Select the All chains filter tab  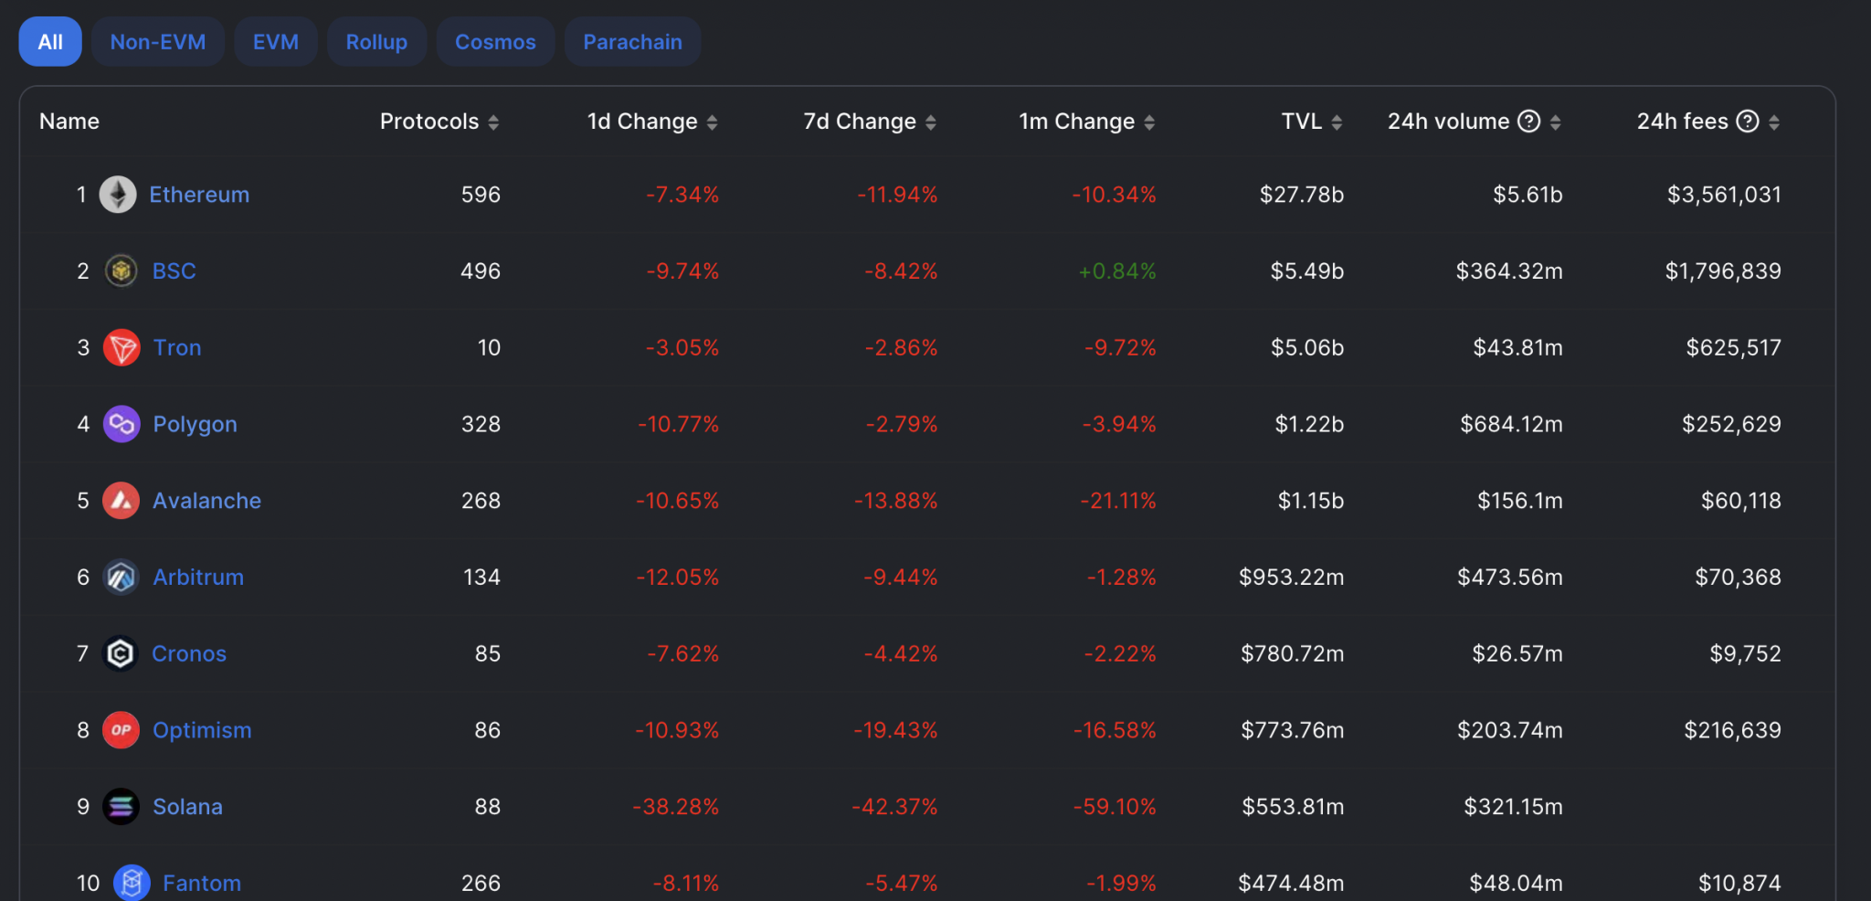pos(50,42)
